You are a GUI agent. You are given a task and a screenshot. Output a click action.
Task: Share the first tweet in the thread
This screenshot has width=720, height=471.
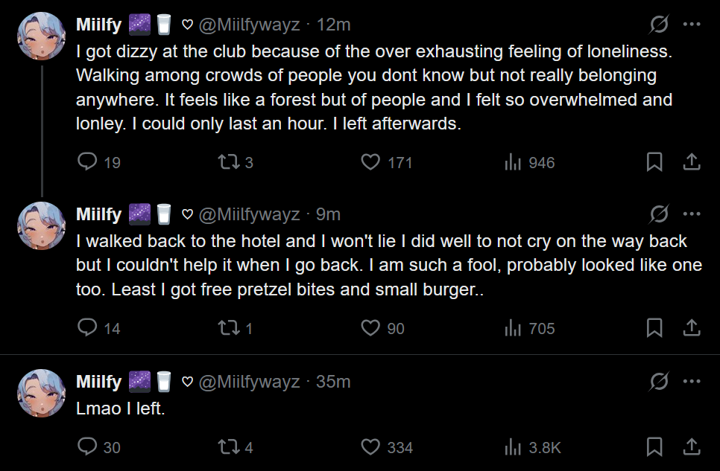(691, 161)
